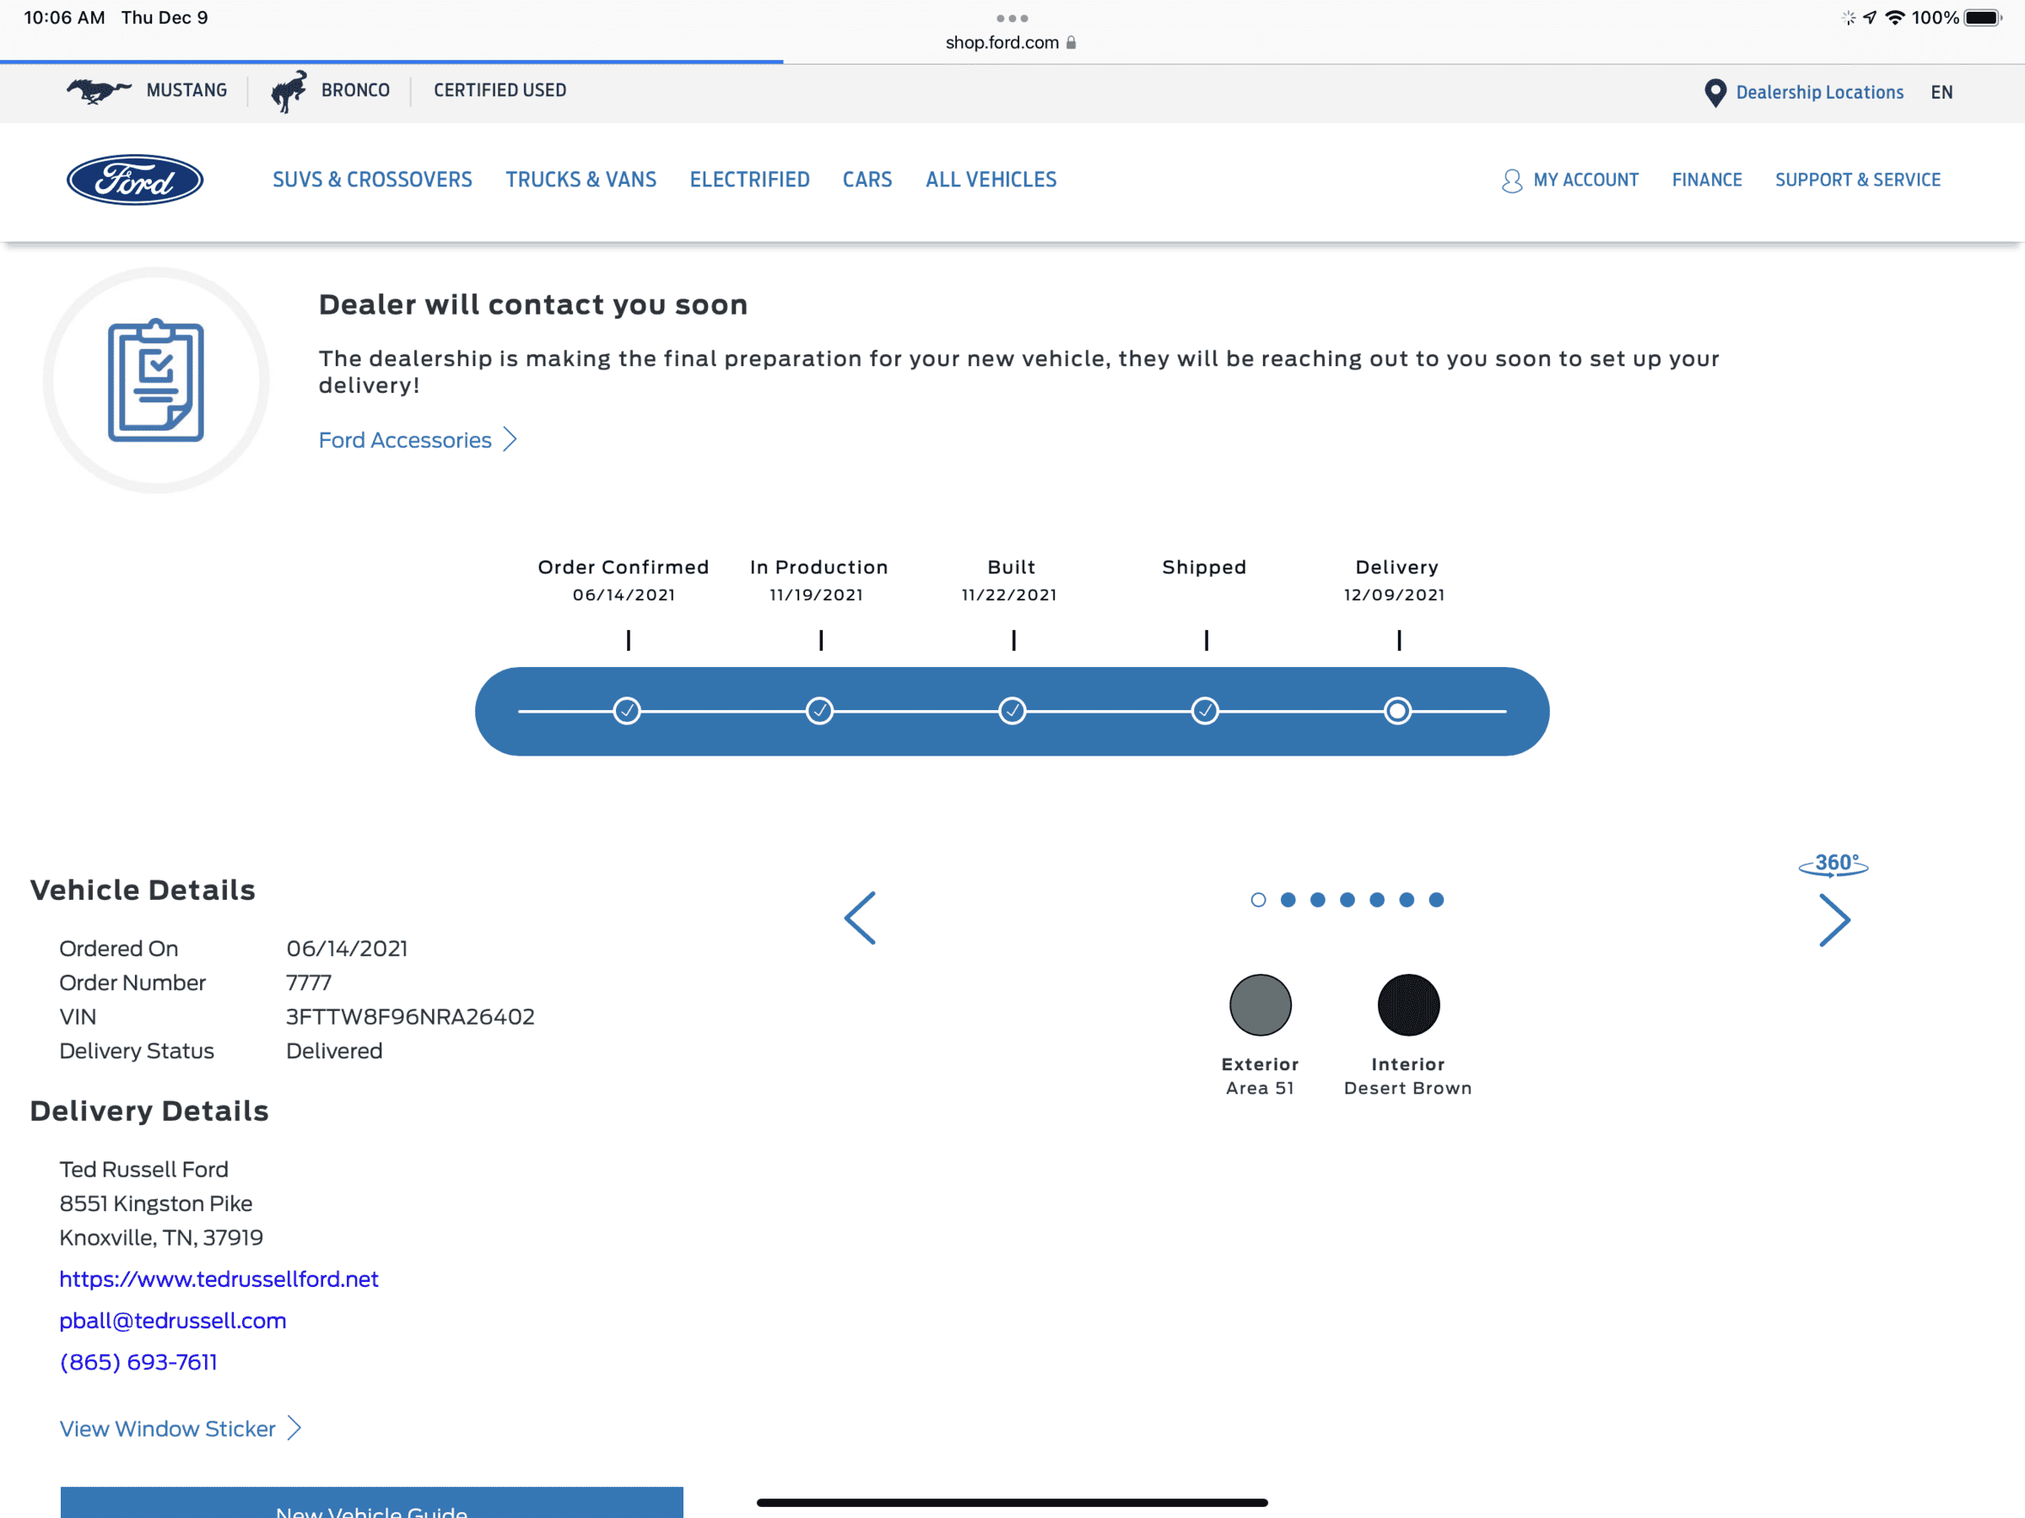
Task: Tap the 10:06 AM clock
Action: [64, 18]
